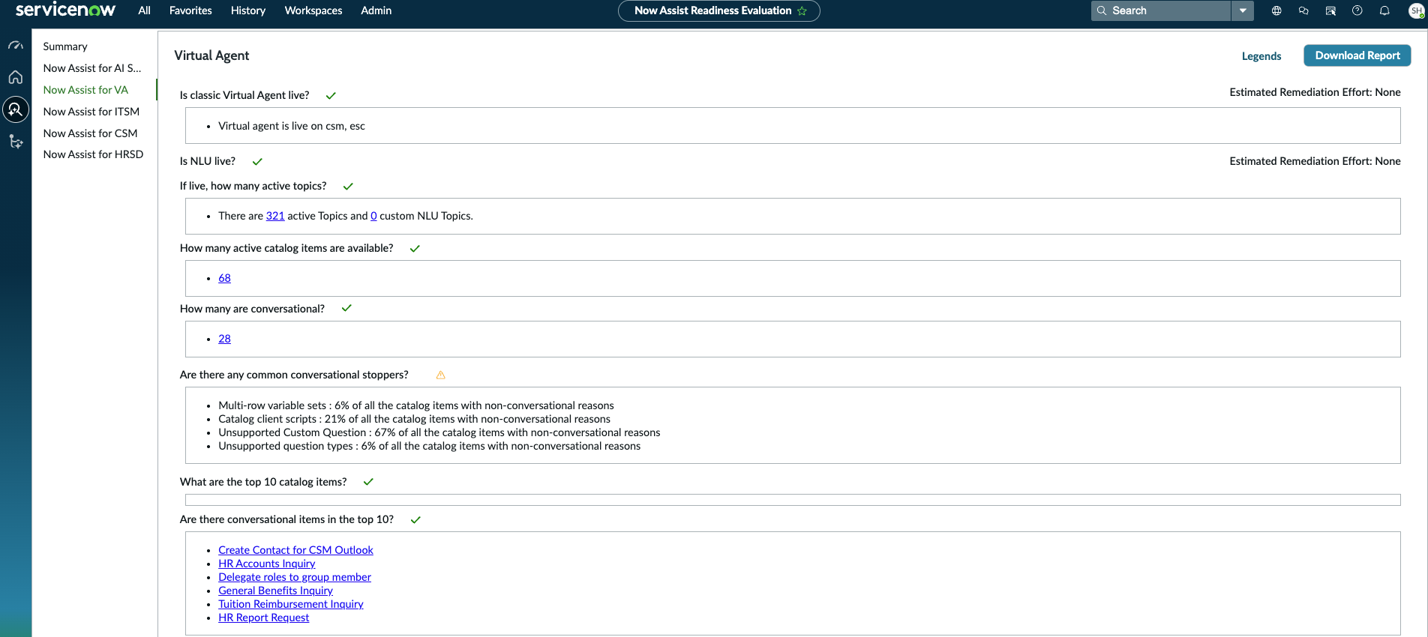Screen dimensions: 1428x637
Task: Open the Legends link
Action: click(x=1261, y=56)
